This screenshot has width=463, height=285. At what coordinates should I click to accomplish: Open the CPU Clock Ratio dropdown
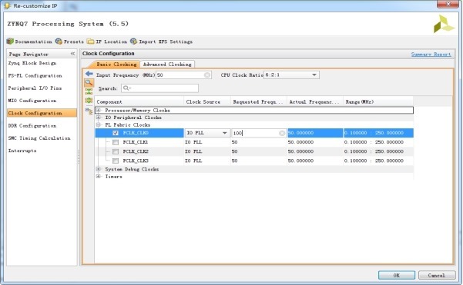(314, 75)
